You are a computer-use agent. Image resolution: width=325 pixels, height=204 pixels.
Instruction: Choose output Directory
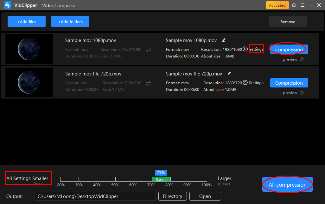tap(172, 196)
